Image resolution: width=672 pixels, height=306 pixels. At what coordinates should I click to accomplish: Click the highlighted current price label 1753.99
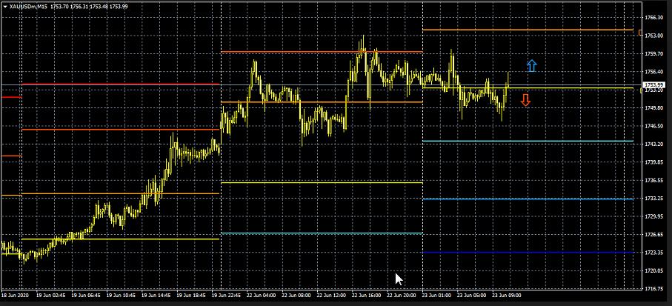(654, 85)
